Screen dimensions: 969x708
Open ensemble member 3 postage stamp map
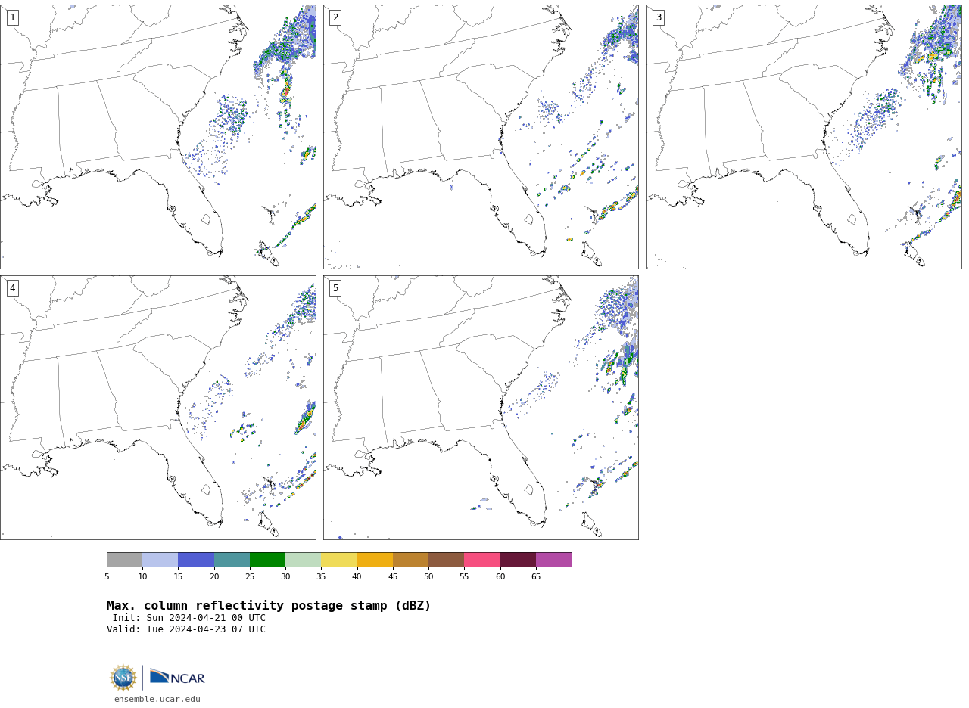[x=804, y=137]
